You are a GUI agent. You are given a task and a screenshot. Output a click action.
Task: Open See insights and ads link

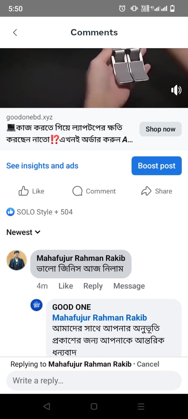pyautogui.click(x=42, y=166)
